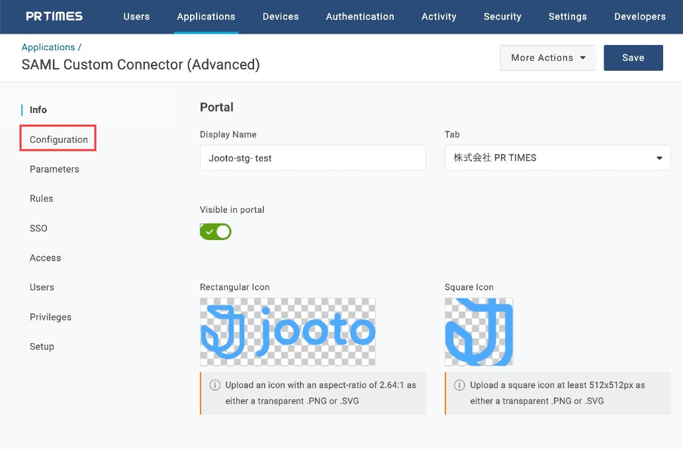683x449 pixels.
Task: Select the SSO sidebar tab
Action: pos(38,228)
